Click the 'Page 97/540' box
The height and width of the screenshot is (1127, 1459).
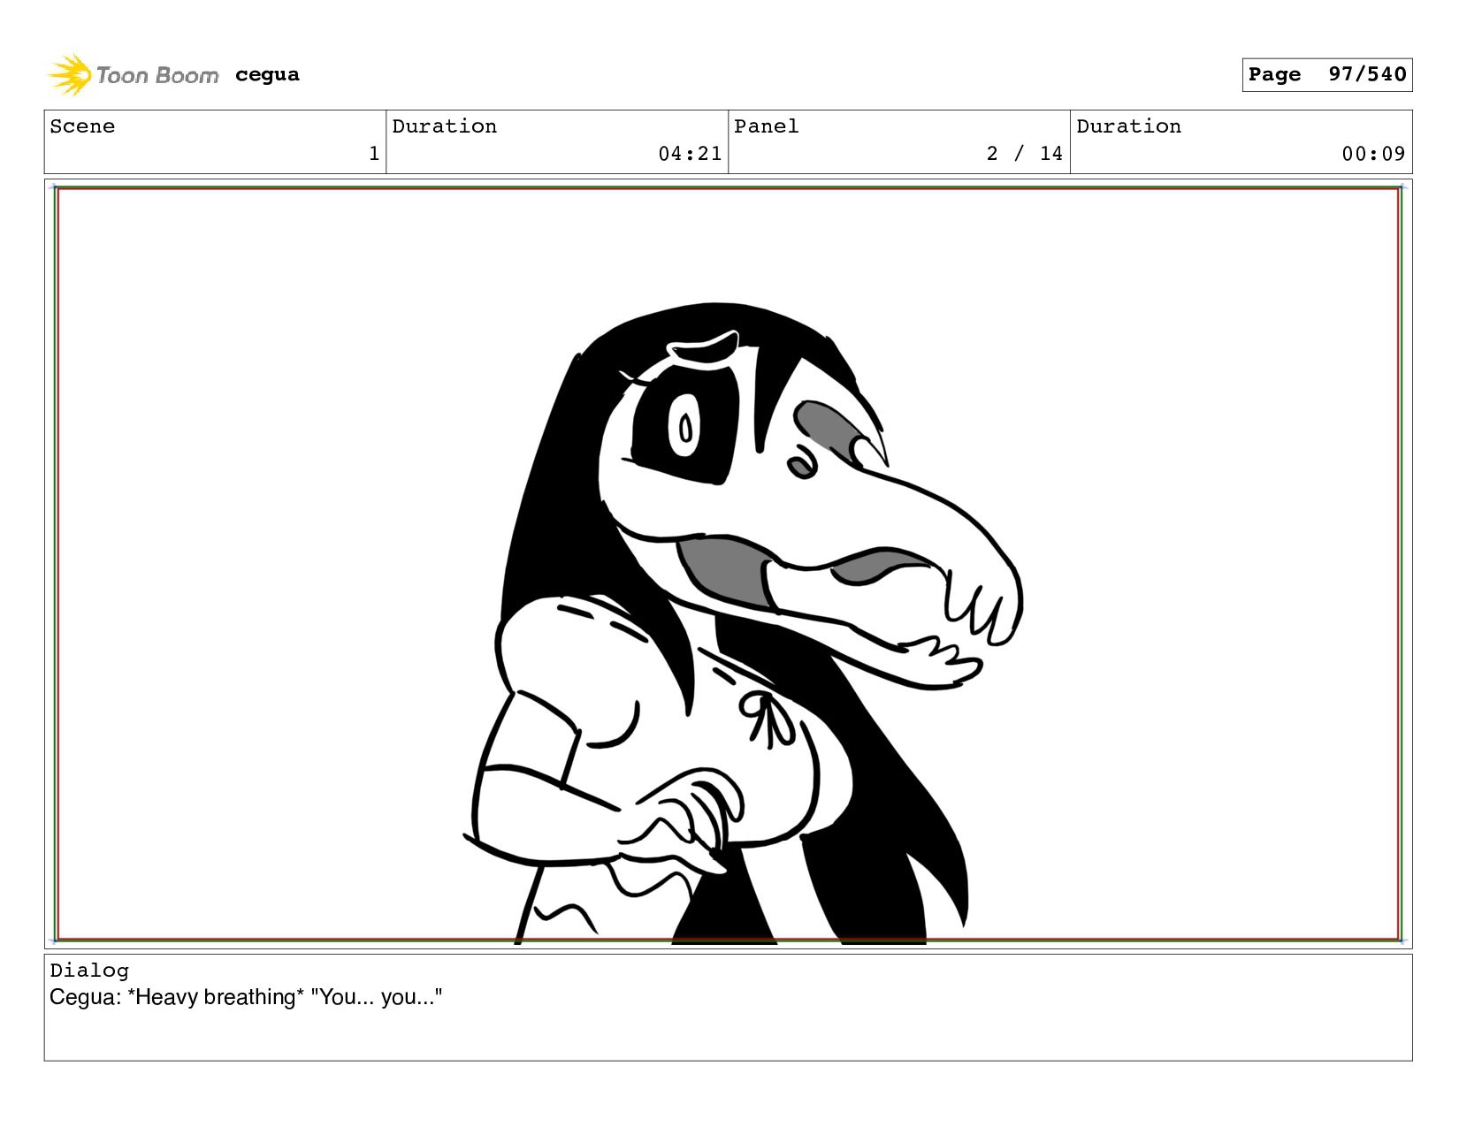[x=1326, y=74]
